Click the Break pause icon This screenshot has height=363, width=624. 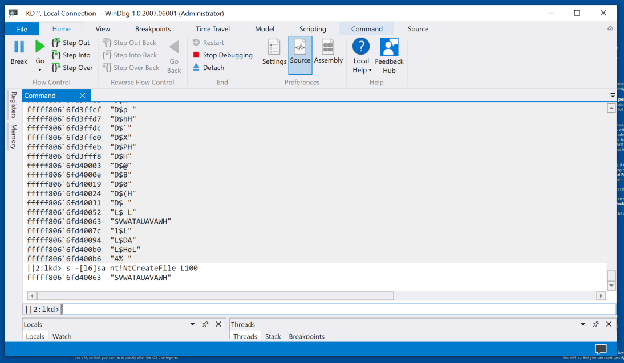(19, 47)
